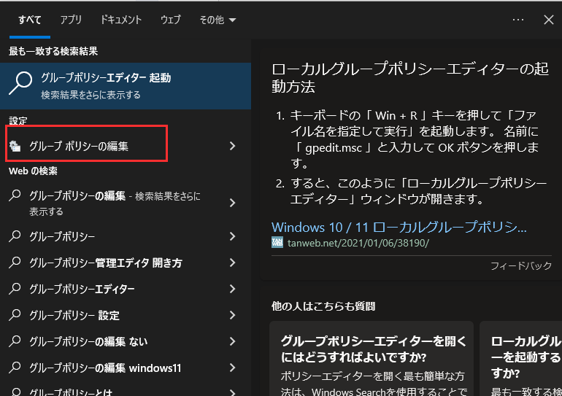562x396 pixels.
Task: Click search icon beside グループポリシーの編集 windows11
Action: 15,368
